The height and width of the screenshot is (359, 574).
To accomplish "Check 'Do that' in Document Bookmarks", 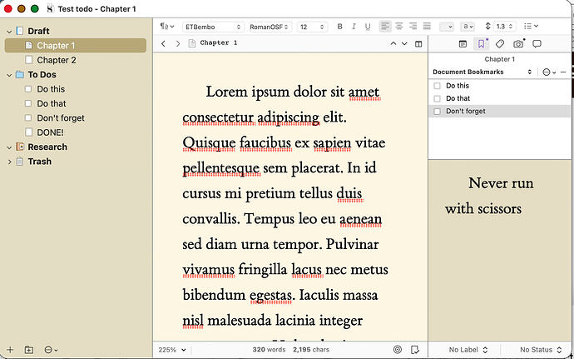I will [437, 98].
